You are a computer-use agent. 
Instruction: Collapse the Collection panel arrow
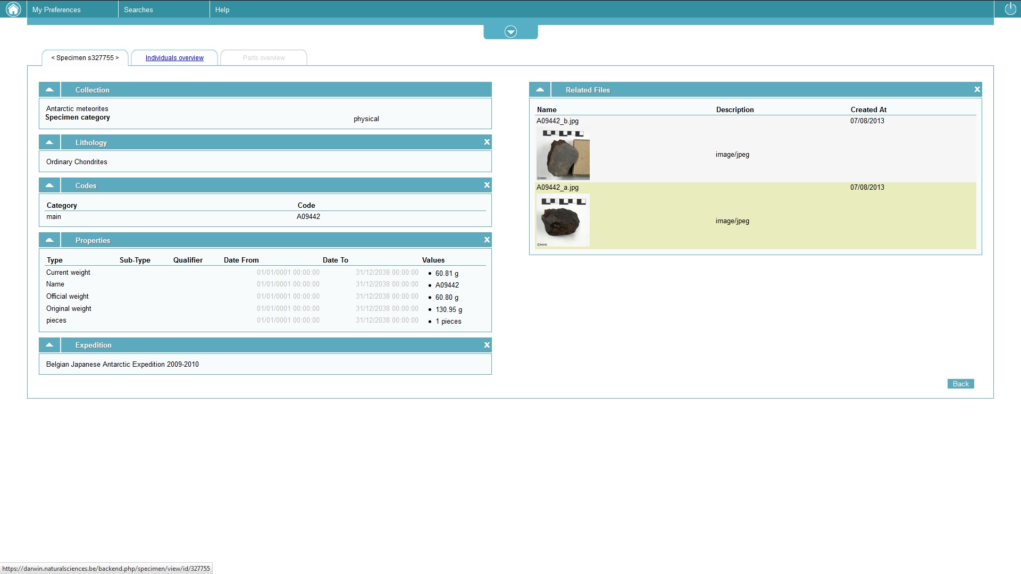49,89
